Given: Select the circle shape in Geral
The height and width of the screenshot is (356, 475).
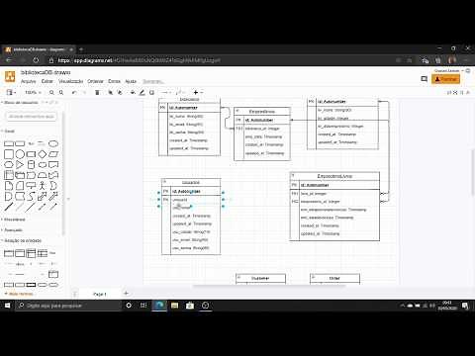Looking at the screenshot, I should (x=20, y=154).
